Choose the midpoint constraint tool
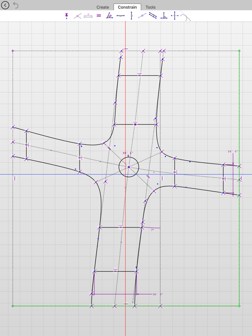 click(x=142, y=16)
